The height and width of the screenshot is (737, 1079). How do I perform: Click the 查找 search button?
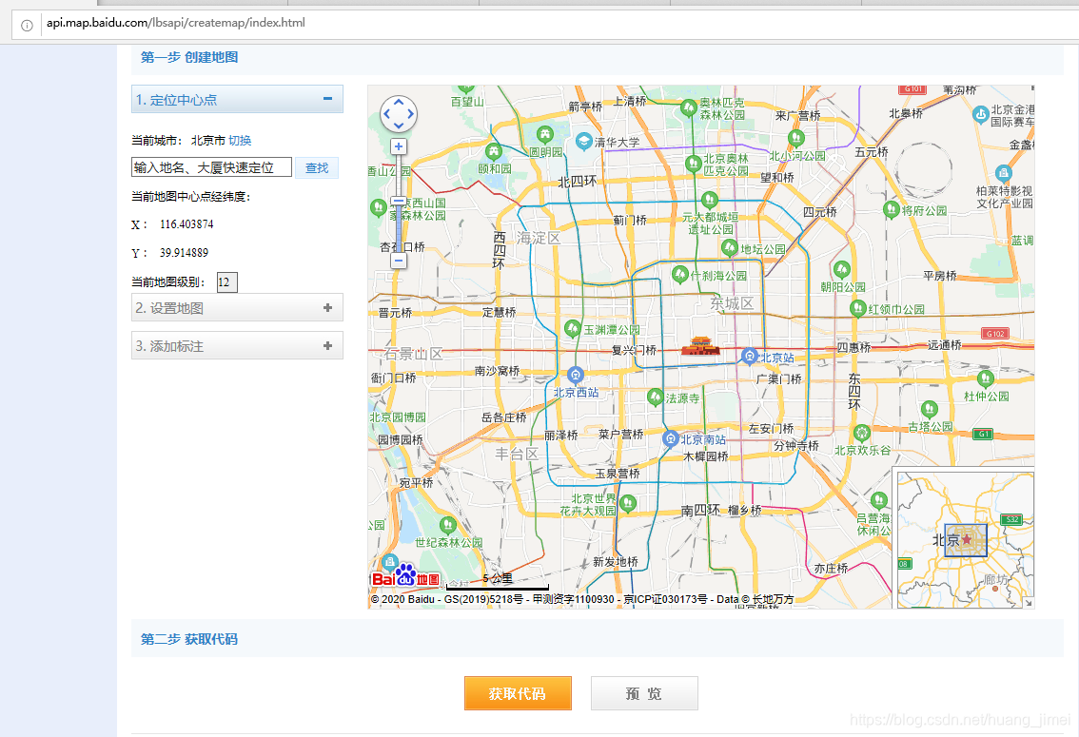(x=317, y=167)
